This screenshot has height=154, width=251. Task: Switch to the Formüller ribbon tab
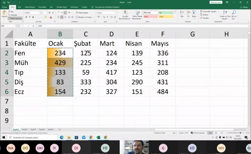click(x=42, y=7)
